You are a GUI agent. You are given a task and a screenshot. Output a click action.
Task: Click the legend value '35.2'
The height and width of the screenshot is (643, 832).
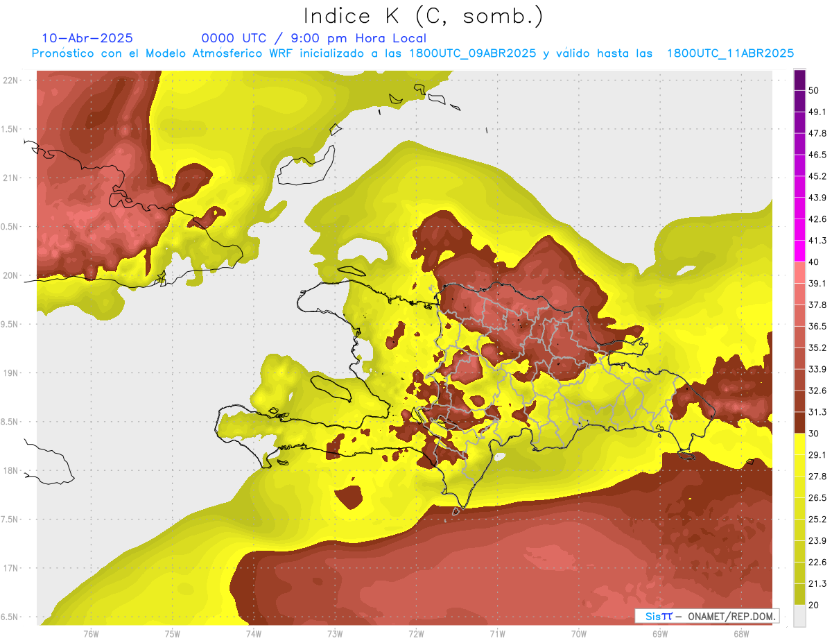click(x=817, y=348)
